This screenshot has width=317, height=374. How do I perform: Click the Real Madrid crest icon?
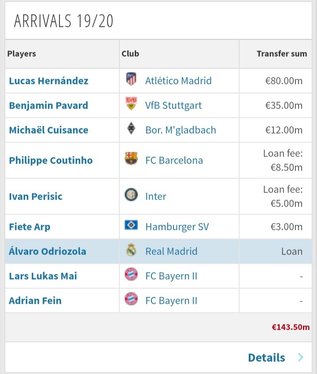coord(131,251)
